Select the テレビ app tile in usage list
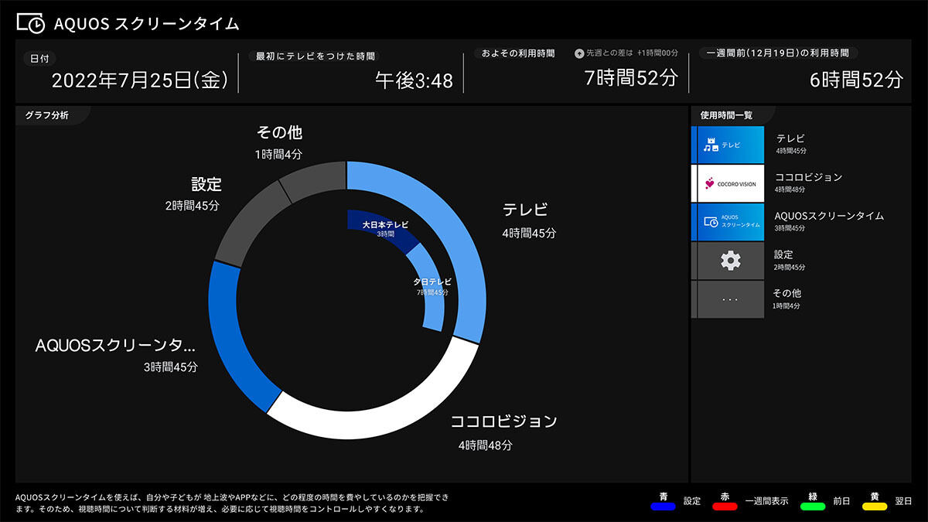 [x=732, y=145]
